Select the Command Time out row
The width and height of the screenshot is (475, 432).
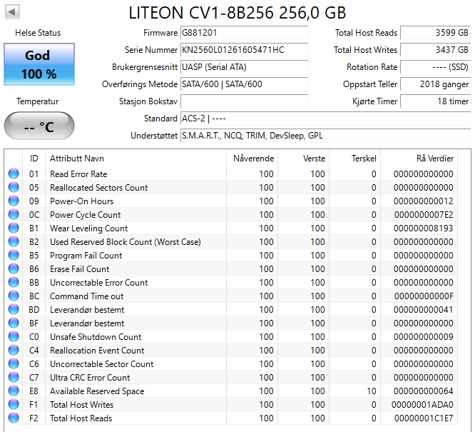pos(86,296)
